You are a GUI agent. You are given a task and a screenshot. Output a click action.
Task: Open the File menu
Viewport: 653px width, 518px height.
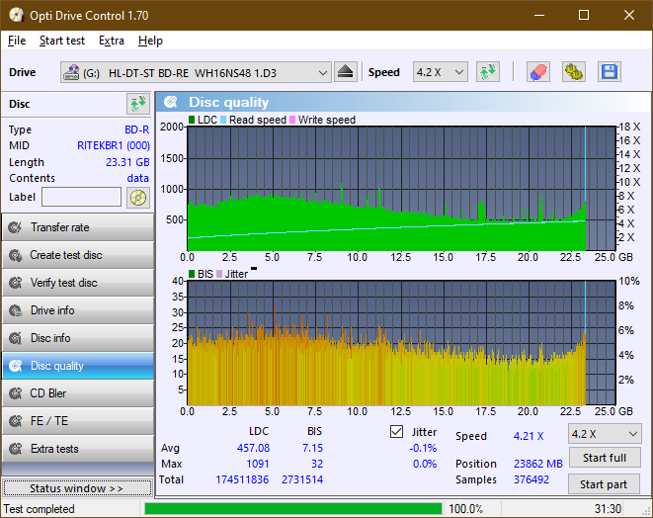17,41
